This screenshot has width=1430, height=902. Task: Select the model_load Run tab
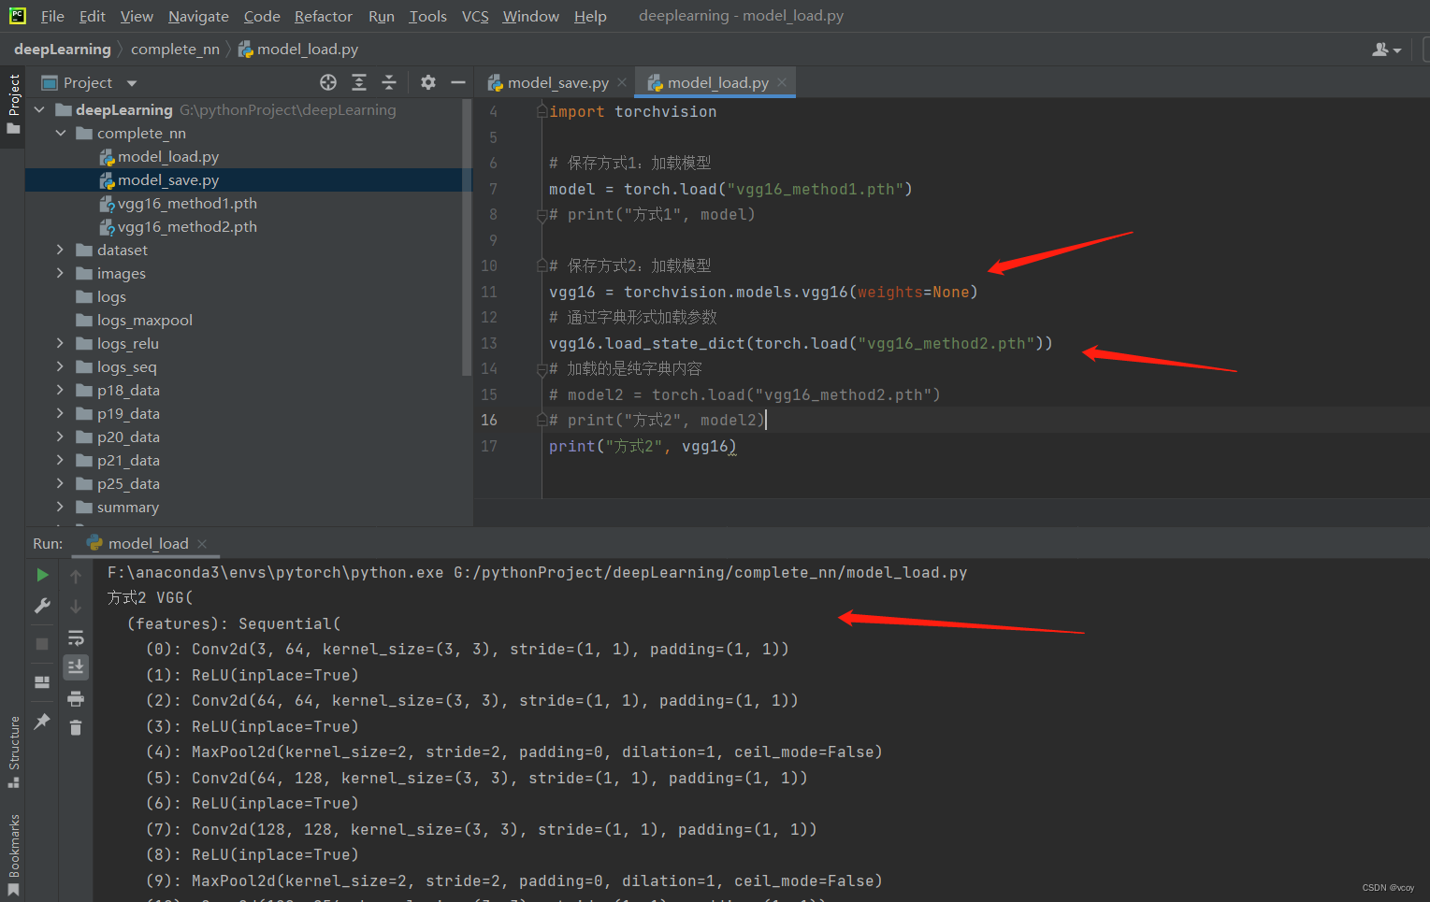coord(148,543)
